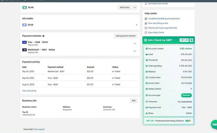Click the Visa card logo for 0668
The image size is (217, 133).
(x=25, y=42)
